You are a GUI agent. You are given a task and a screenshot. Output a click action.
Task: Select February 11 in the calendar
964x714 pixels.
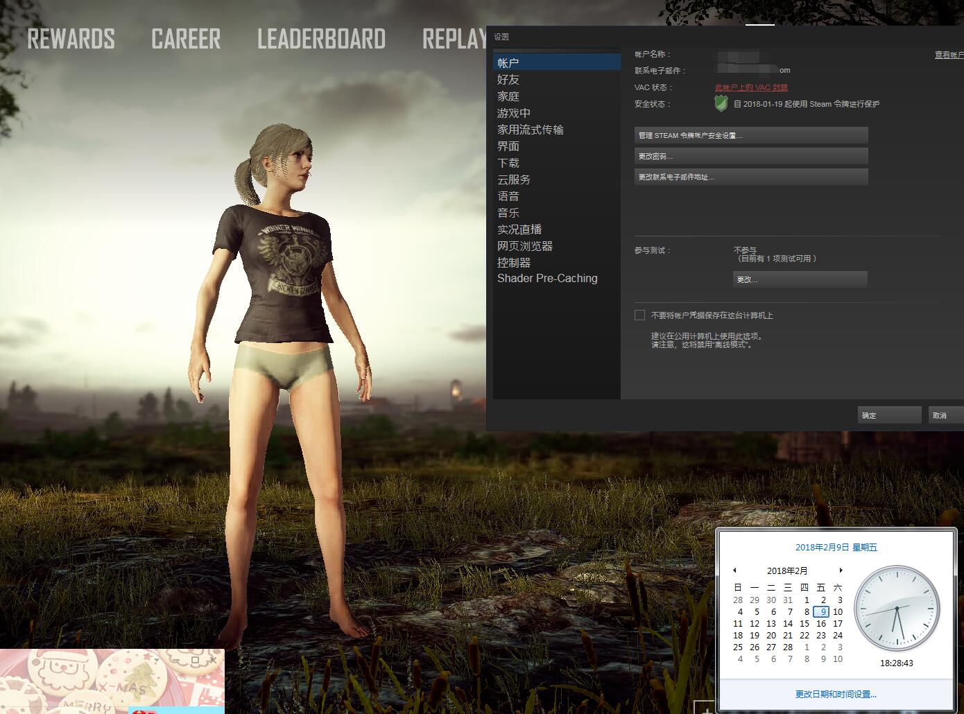click(x=738, y=623)
